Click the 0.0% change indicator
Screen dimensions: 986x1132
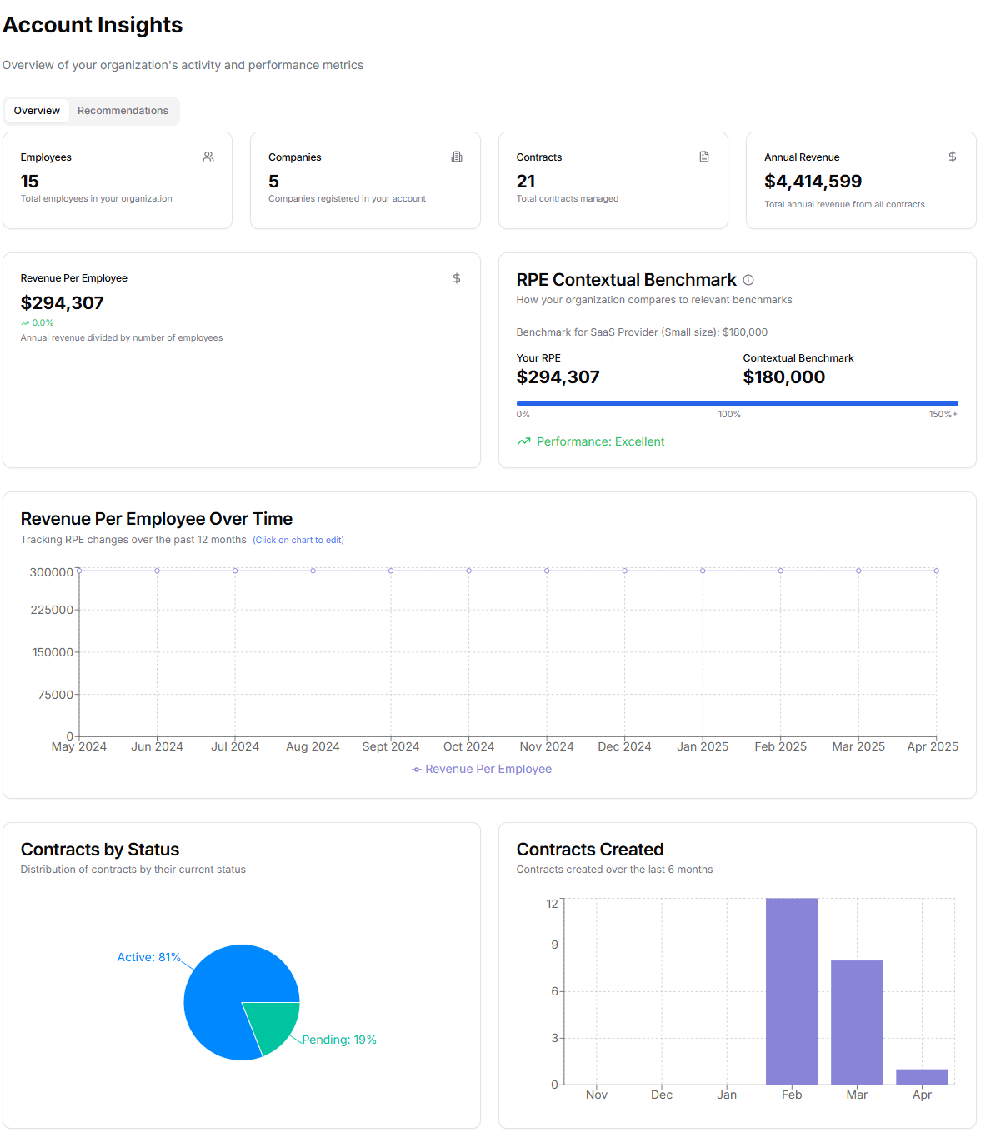pyautogui.click(x=38, y=323)
